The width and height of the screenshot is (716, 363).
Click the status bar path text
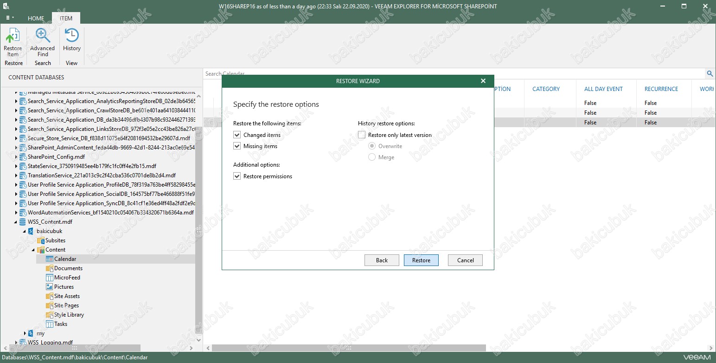click(74, 357)
